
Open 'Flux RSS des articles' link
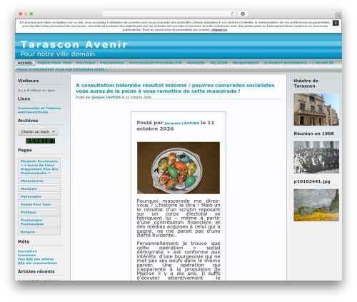36,259
